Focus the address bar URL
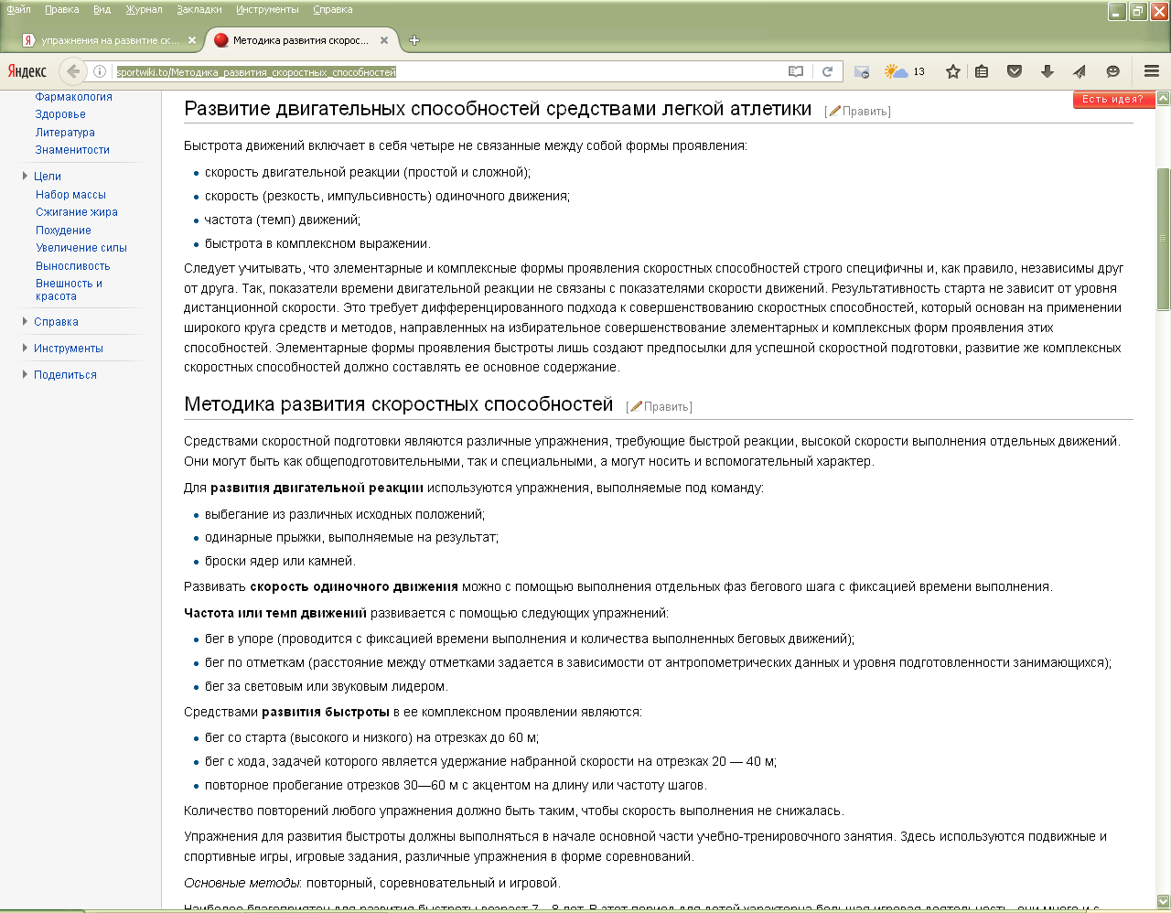This screenshot has height=913, width=1171. pyautogui.click(x=448, y=71)
